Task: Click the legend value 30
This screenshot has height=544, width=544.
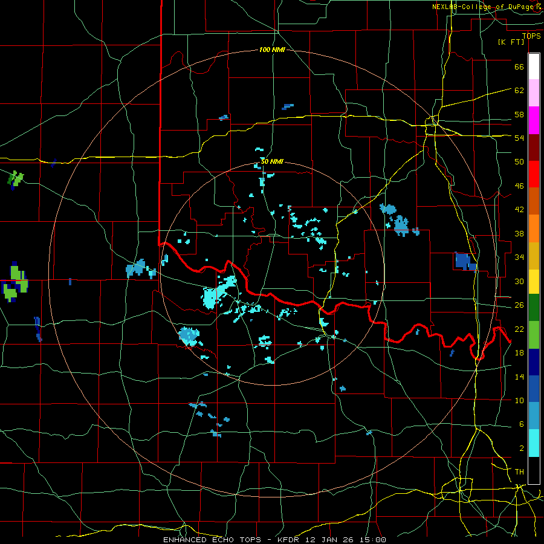Action: tap(519, 281)
